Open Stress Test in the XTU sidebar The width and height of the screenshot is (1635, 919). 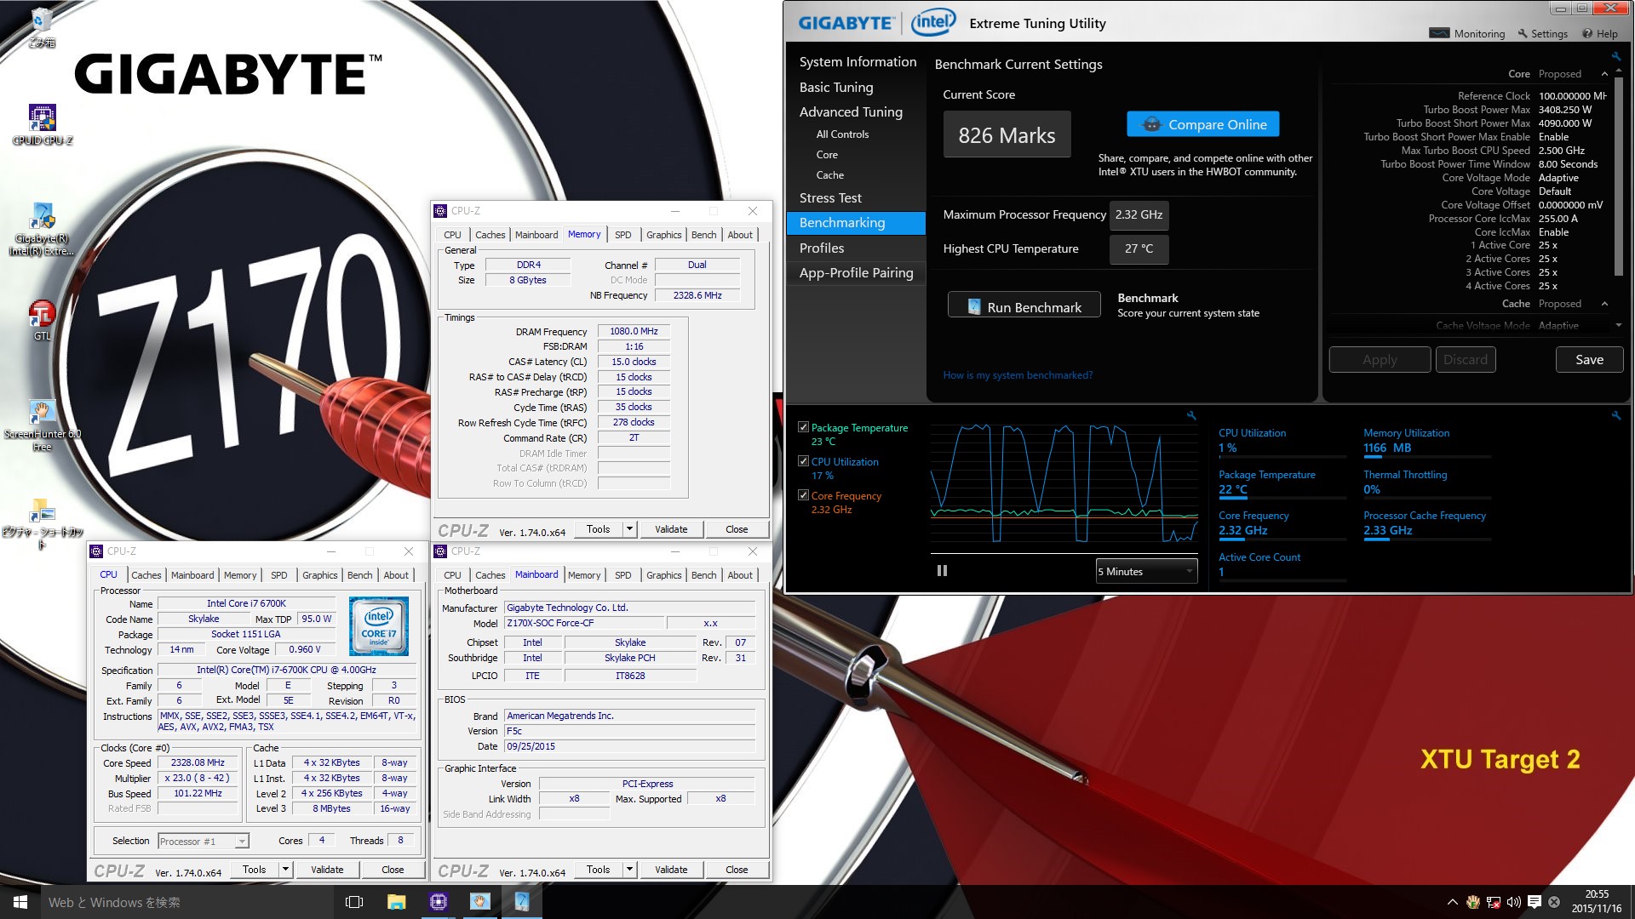tap(830, 197)
